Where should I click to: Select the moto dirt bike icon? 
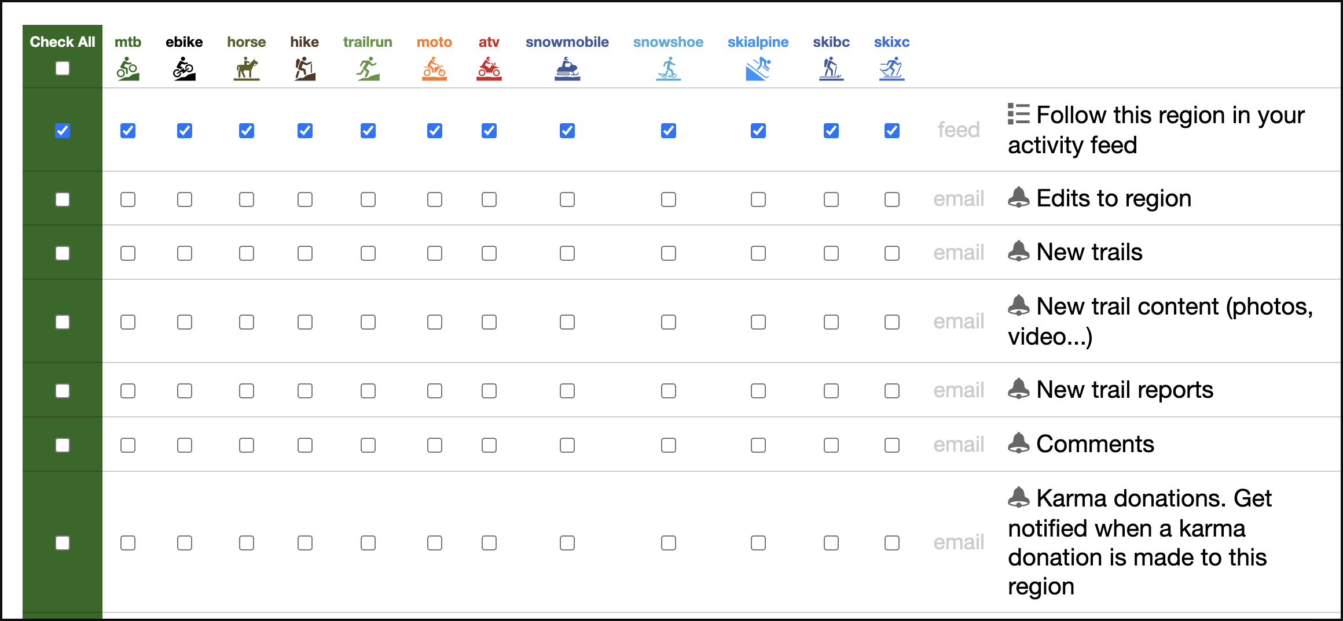(434, 69)
